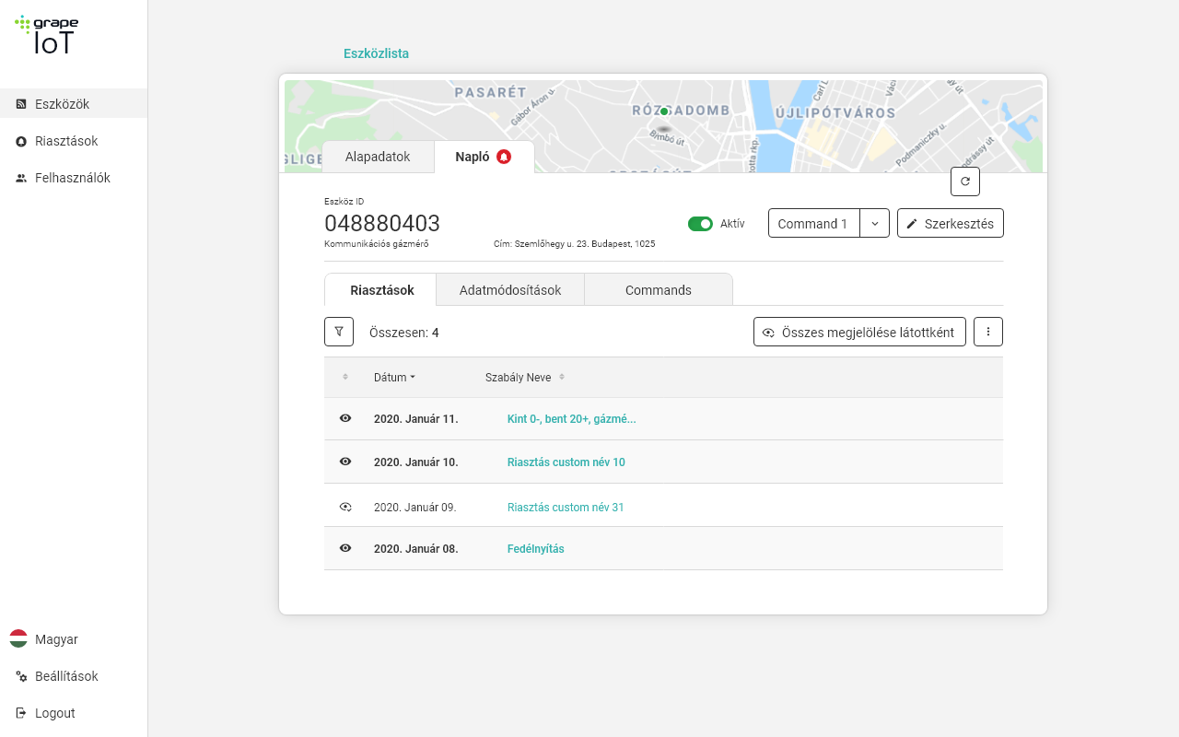This screenshot has width=1179, height=737.
Task: Click Kommunikációs gázmérő label
Action: (x=377, y=244)
